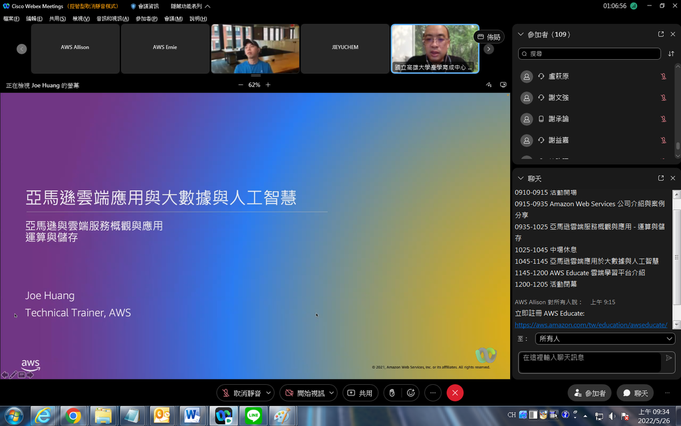Screen dimensions: 681x426
Task: Open the 說明(H) menu
Action: (x=198, y=19)
